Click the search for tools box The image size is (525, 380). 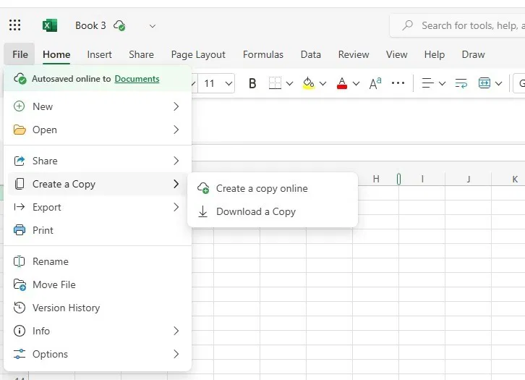457,25
